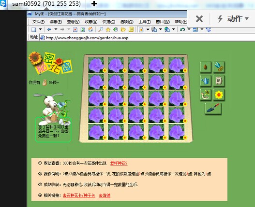Open the history clock icon

(x=116, y=29)
